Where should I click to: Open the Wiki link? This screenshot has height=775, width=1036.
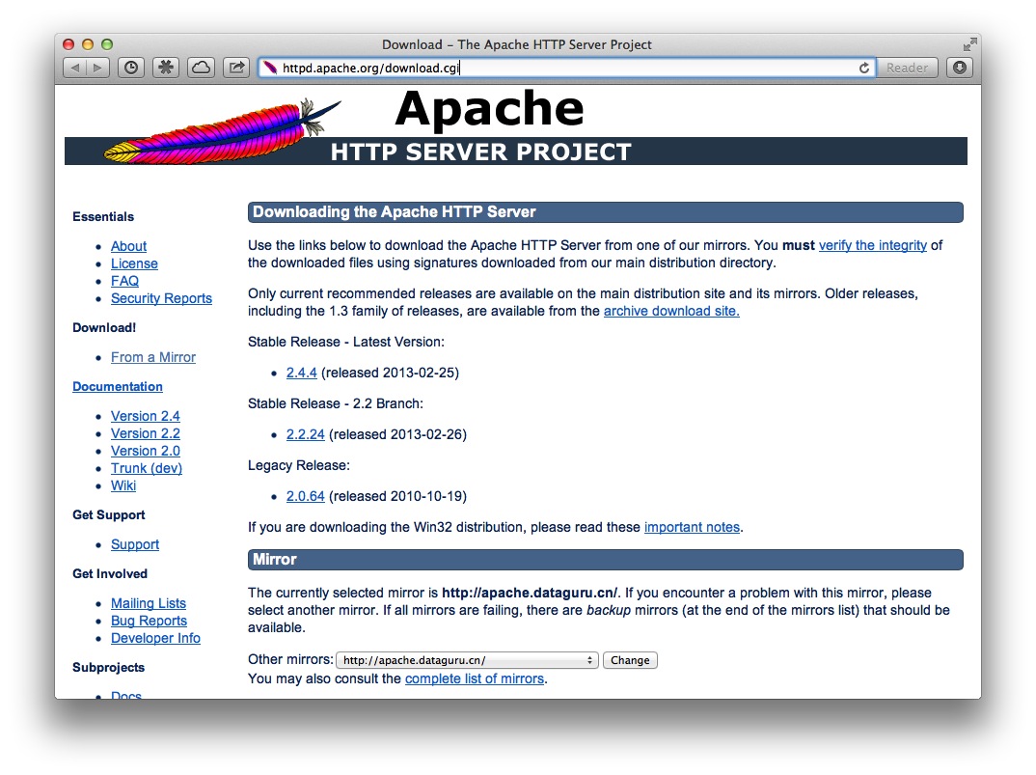click(x=123, y=485)
